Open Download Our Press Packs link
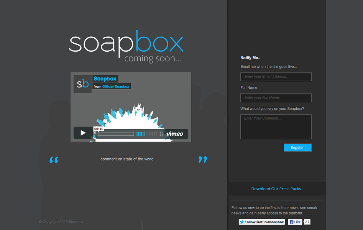 (x=276, y=189)
